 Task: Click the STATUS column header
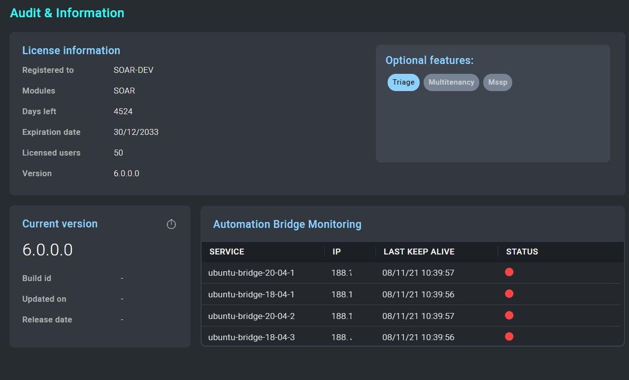522,252
